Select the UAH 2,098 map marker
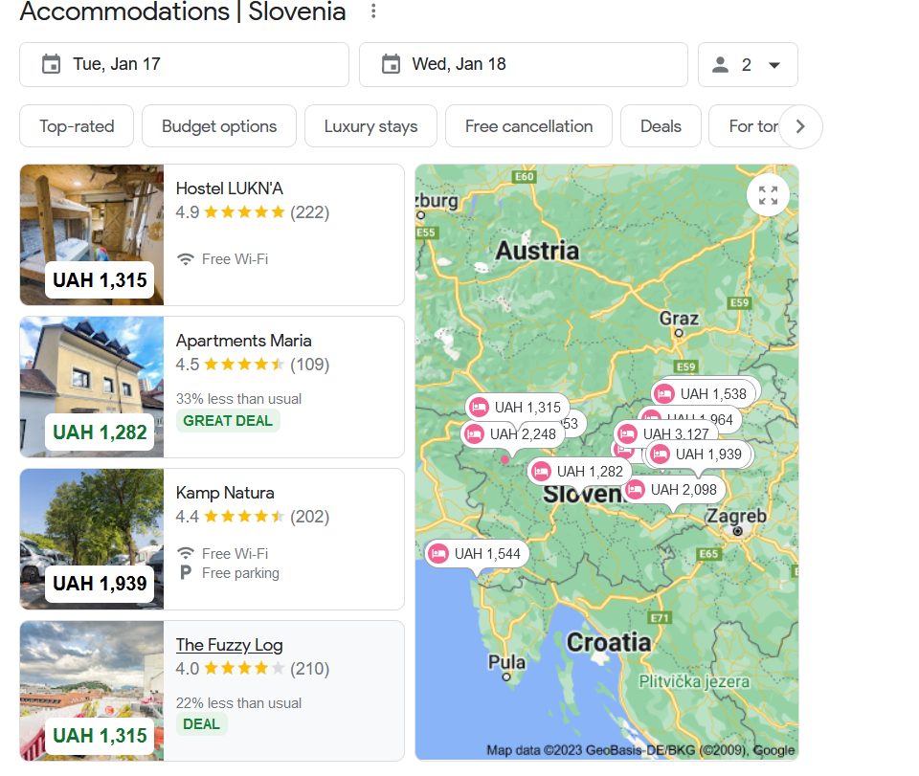Image resolution: width=919 pixels, height=776 pixels. click(672, 490)
